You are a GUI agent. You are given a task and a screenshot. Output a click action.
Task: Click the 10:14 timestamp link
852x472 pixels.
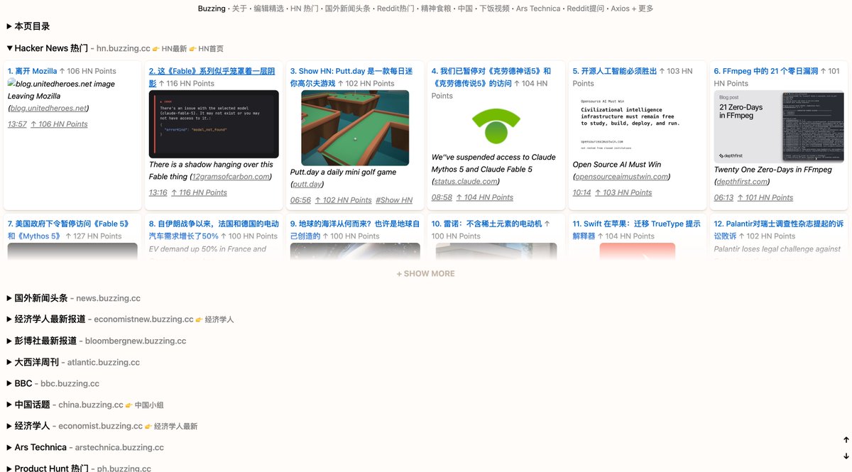coord(582,192)
